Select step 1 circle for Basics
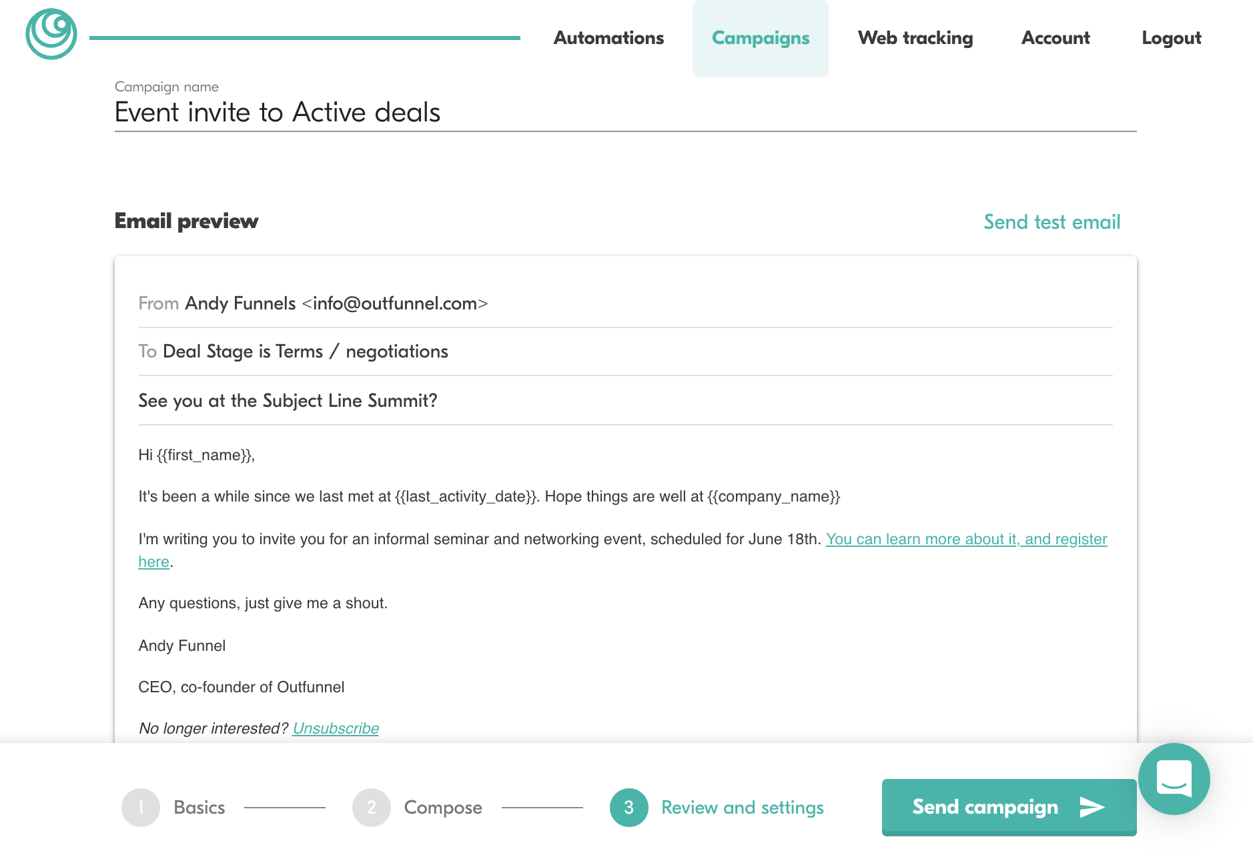1253x859 pixels. pyautogui.click(x=141, y=808)
